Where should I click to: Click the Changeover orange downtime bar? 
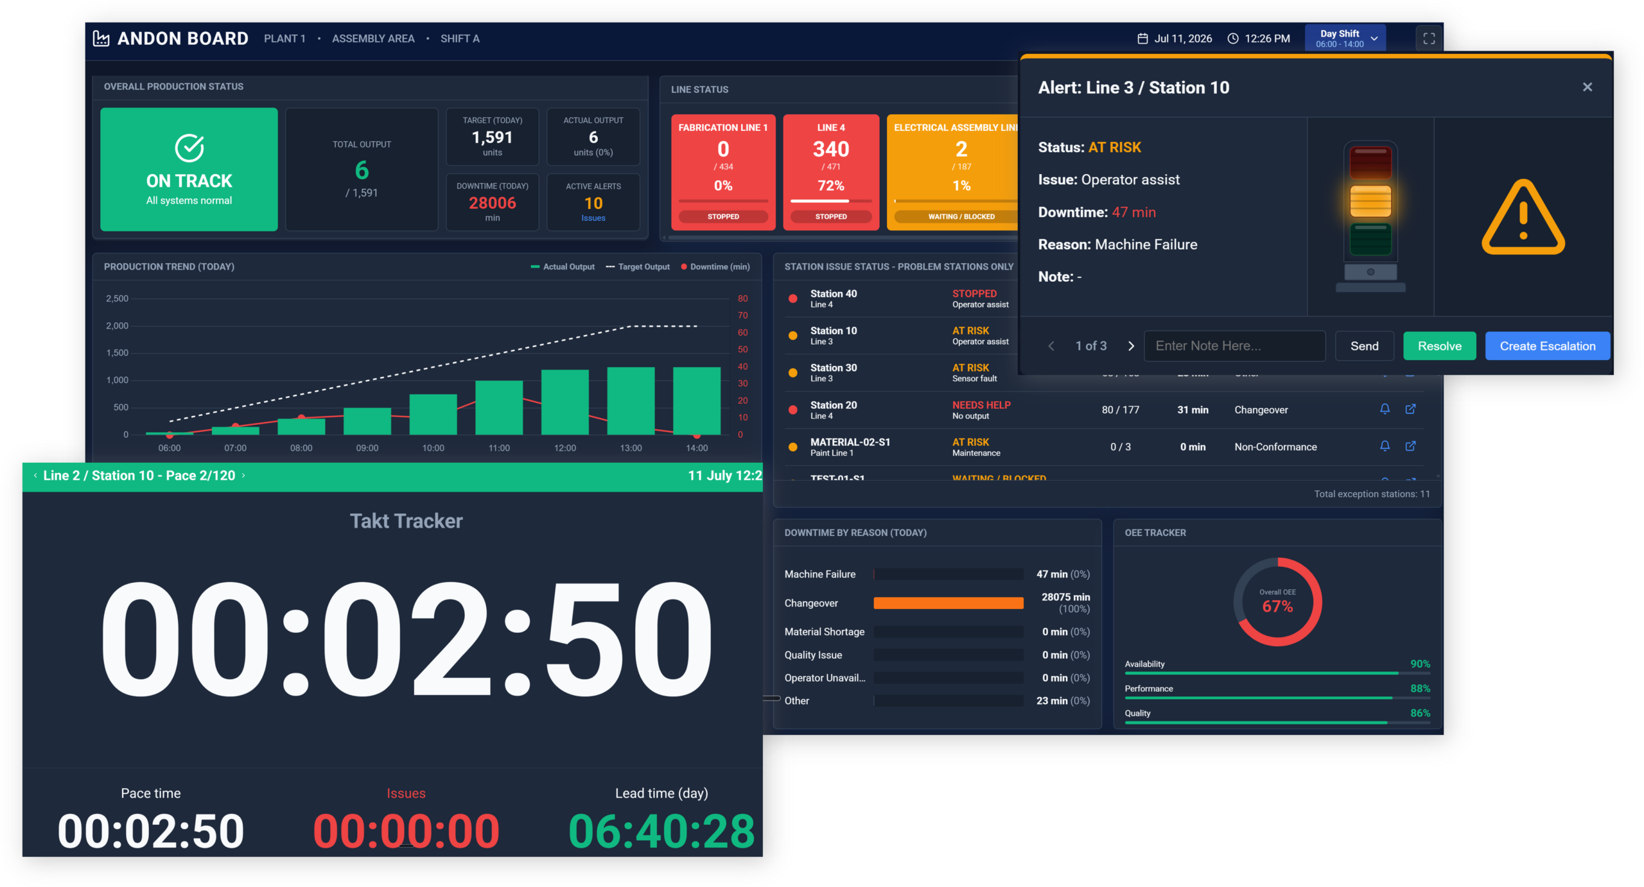(948, 603)
